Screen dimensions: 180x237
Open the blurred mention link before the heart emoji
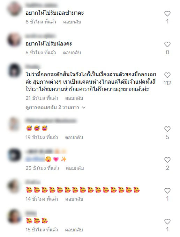[x=35, y=159]
